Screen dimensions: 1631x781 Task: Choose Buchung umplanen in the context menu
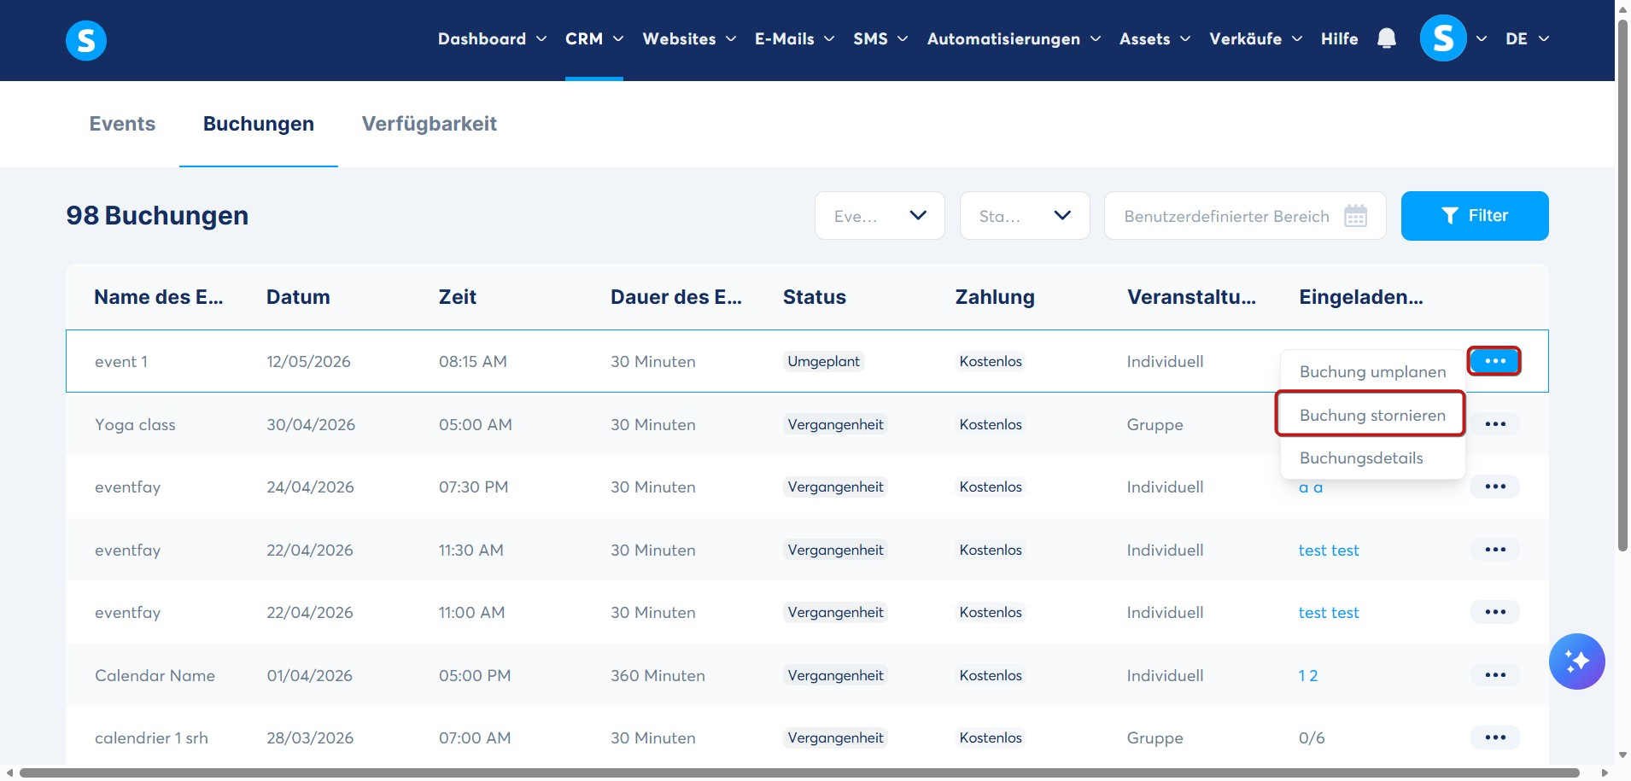1371,371
